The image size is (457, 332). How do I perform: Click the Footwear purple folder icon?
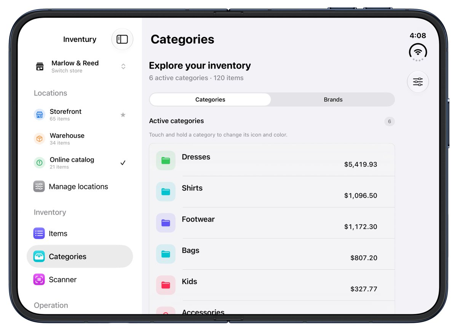(x=166, y=223)
